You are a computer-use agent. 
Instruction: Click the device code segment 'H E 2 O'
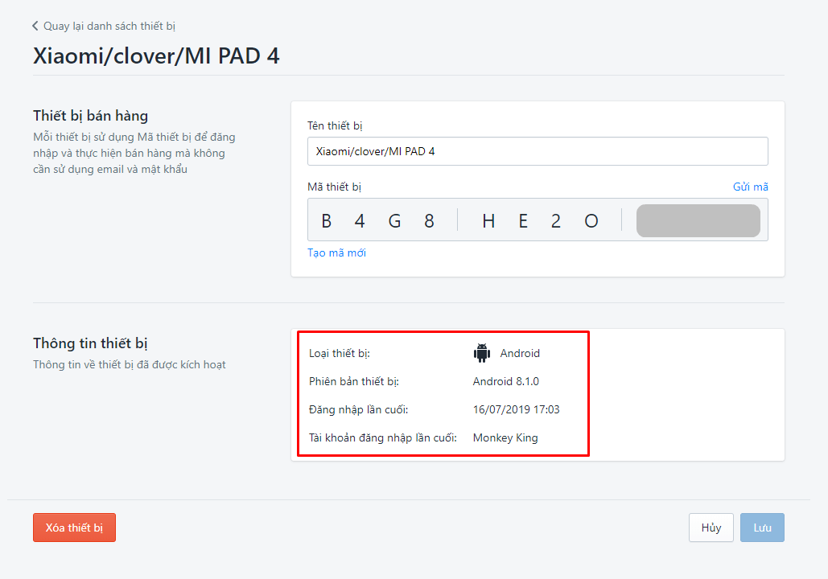[540, 220]
